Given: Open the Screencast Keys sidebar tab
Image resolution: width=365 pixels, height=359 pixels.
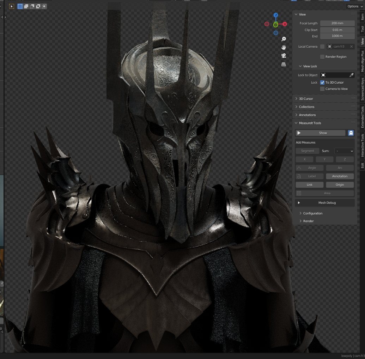Looking at the screenshot, I should (363, 89).
